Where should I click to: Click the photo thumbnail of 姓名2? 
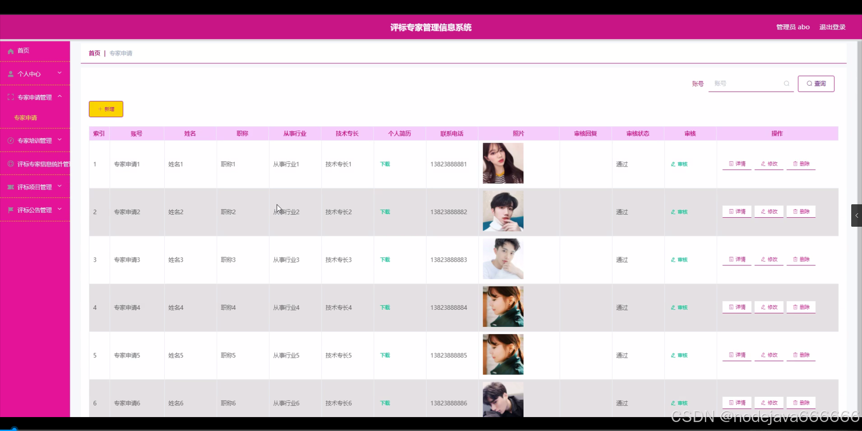click(503, 211)
